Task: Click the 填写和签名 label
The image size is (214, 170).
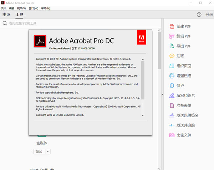Action: (185, 95)
